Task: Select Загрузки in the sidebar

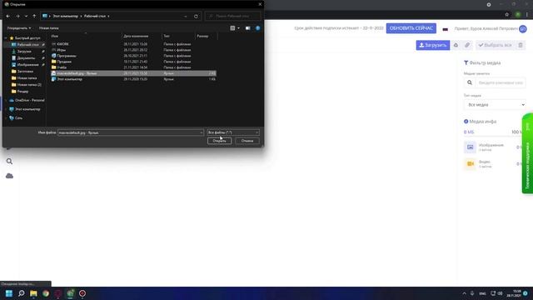Action: tap(24, 52)
